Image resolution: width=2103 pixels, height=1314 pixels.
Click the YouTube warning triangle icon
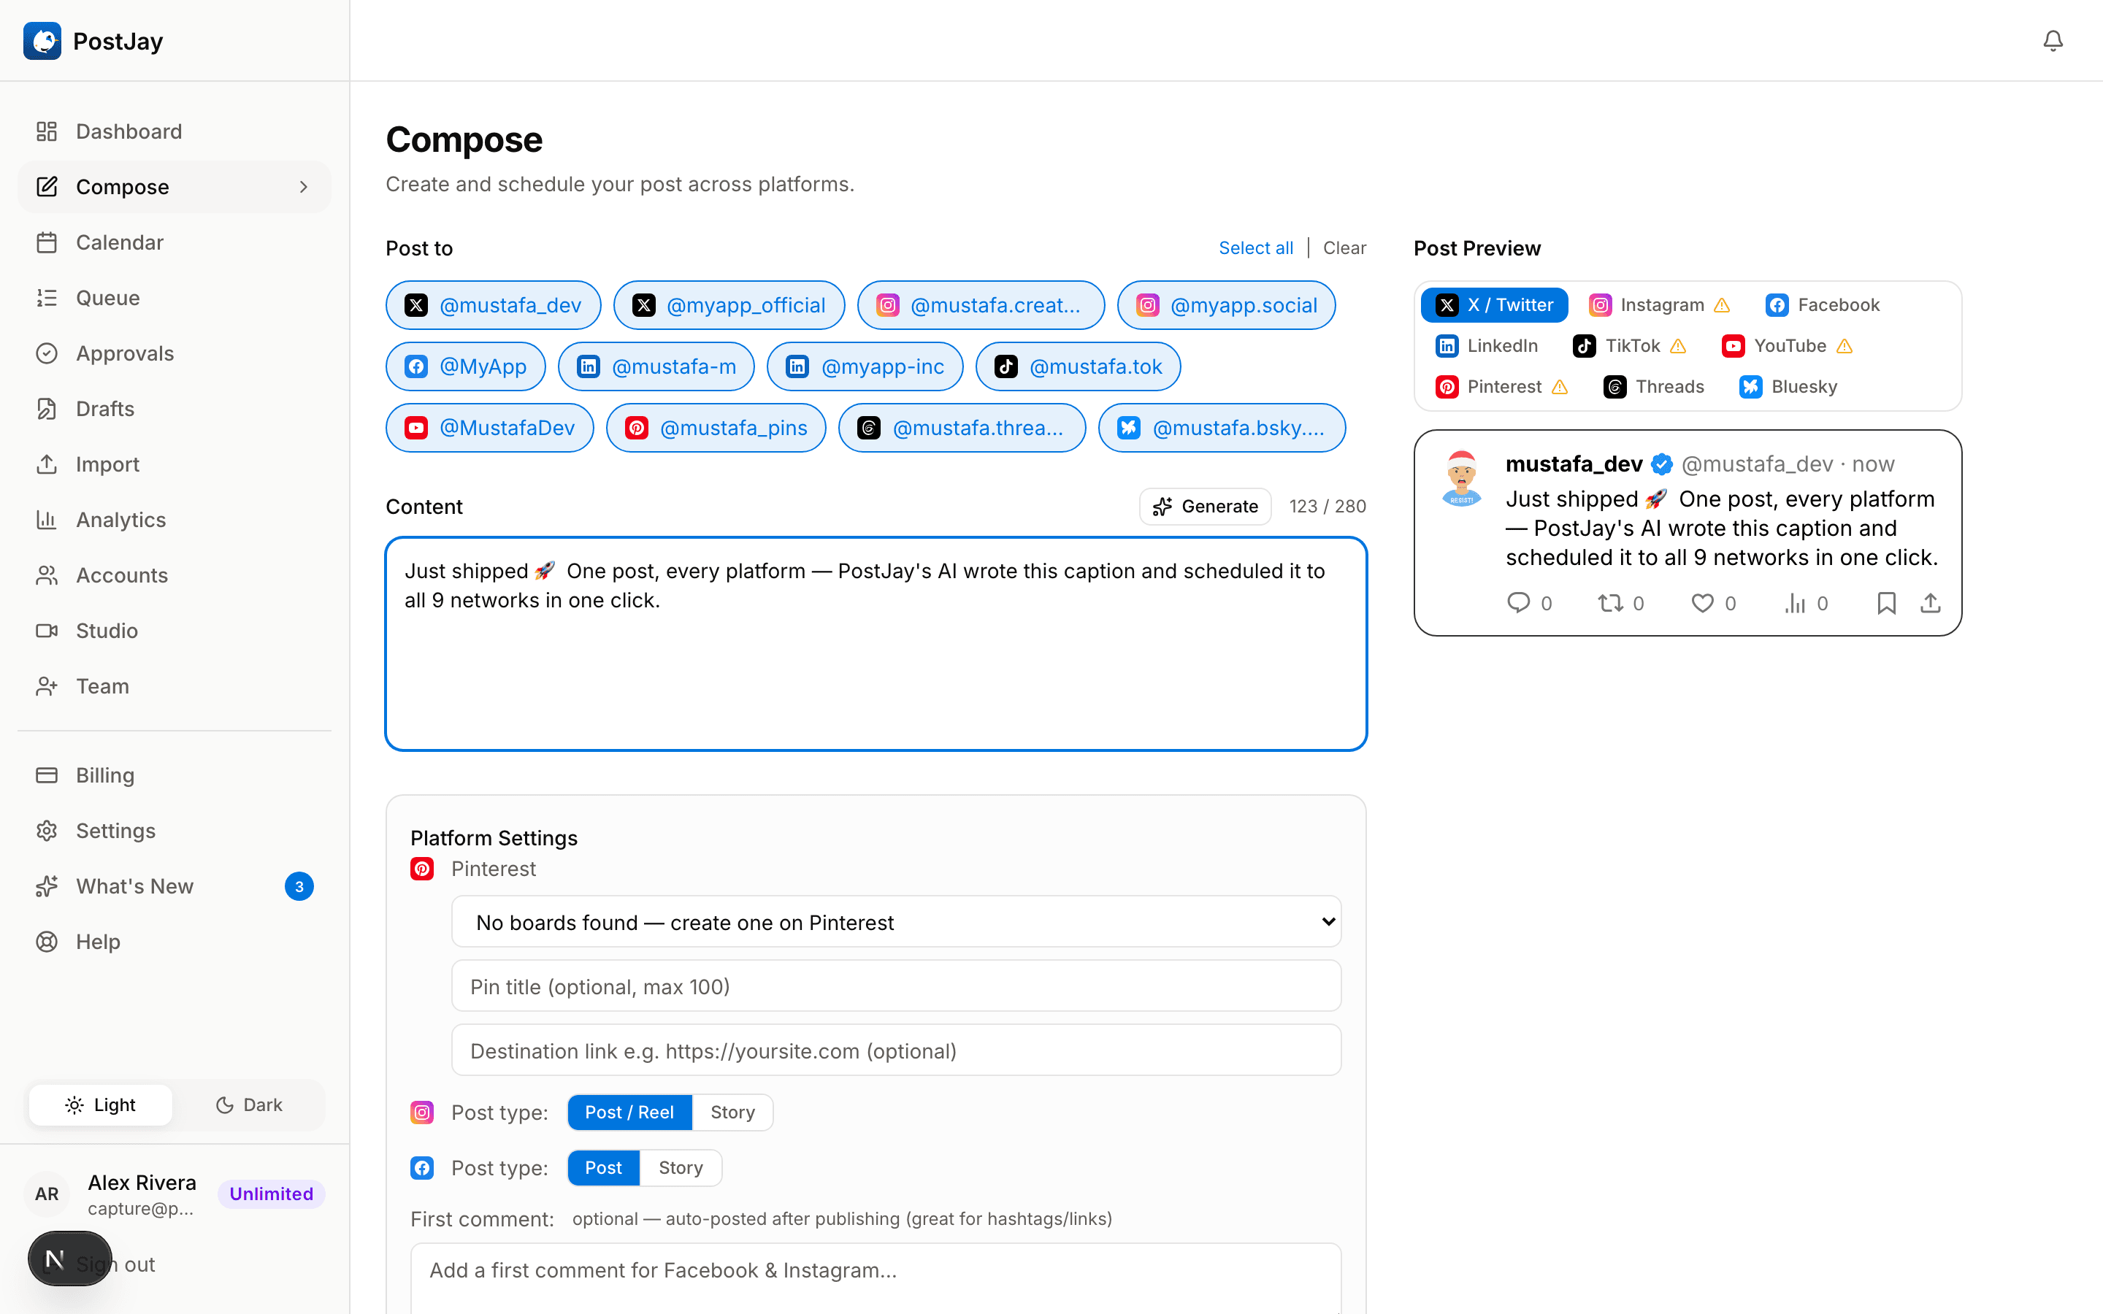pyautogui.click(x=1844, y=346)
